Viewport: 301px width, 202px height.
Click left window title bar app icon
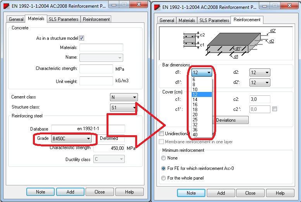pos(7,6)
